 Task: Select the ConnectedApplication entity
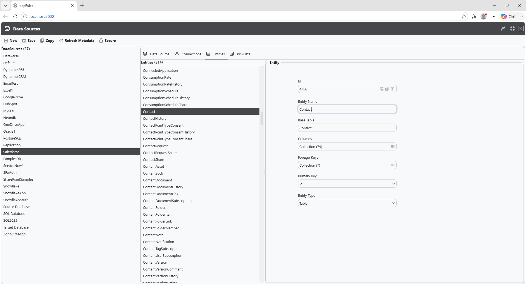(200, 70)
